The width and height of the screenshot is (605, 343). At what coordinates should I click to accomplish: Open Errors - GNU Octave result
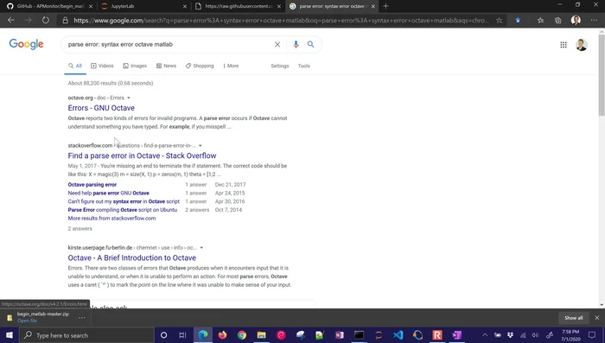[101, 108]
